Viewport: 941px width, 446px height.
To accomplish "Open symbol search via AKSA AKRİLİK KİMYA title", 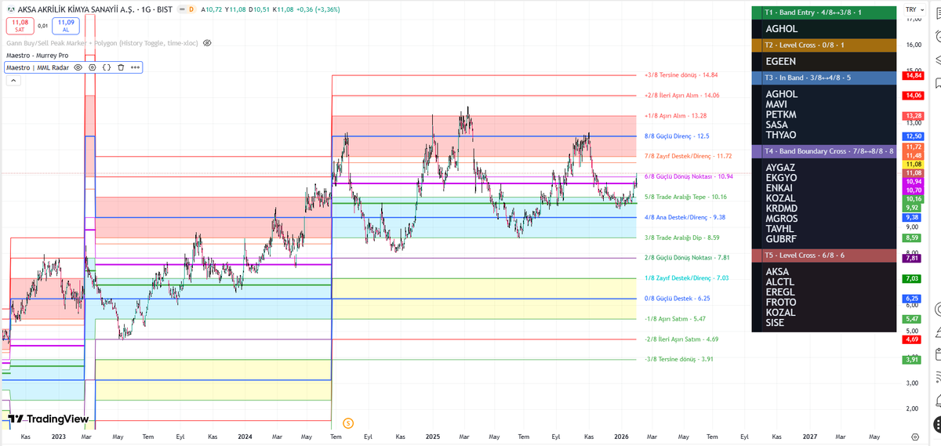I will (74, 9).
